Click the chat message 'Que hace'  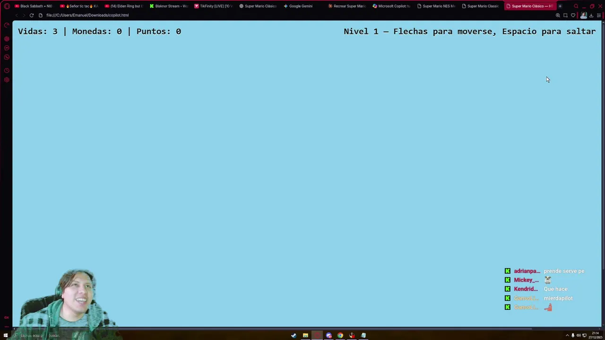coord(555,289)
